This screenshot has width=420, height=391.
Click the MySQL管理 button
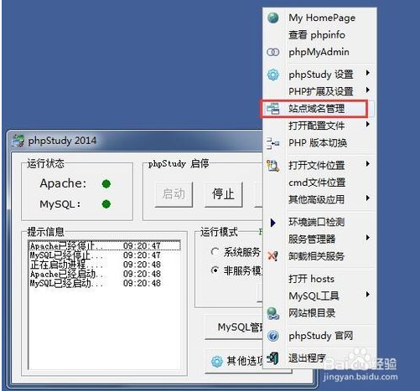[234, 327]
